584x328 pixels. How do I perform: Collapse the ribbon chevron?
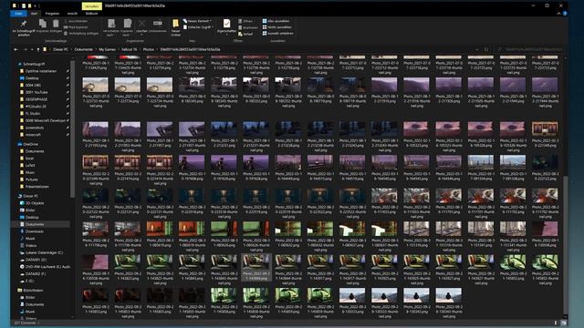[x=558, y=14]
